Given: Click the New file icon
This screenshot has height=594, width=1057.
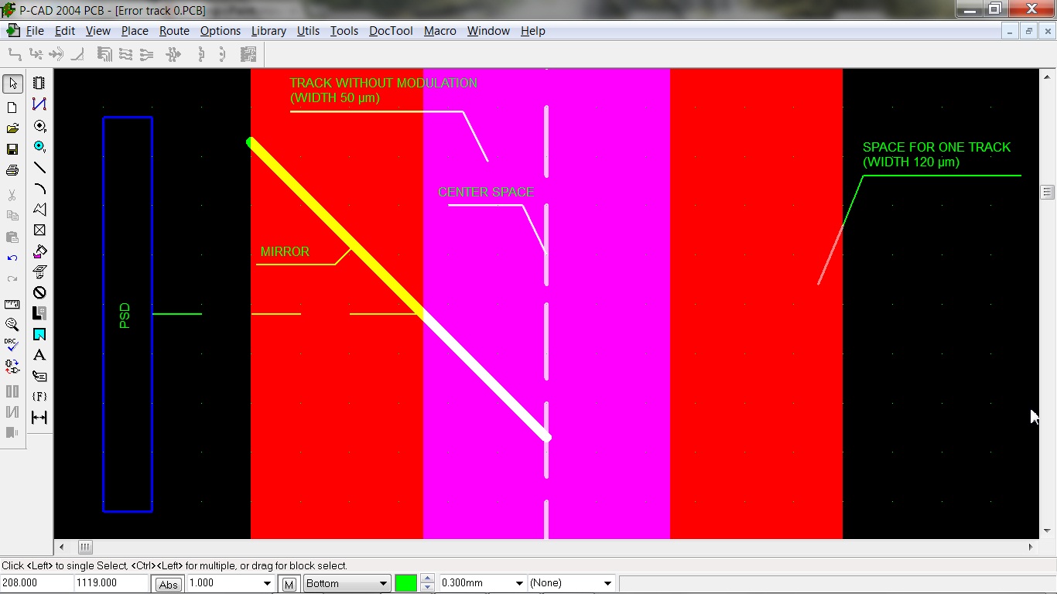Looking at the screenshot, I should [12, 108].
